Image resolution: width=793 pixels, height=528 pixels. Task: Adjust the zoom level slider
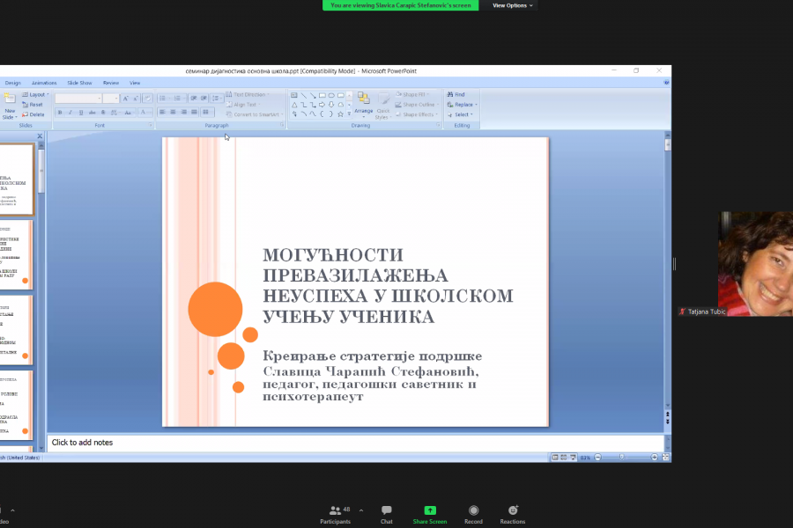(x=622, y=458)
